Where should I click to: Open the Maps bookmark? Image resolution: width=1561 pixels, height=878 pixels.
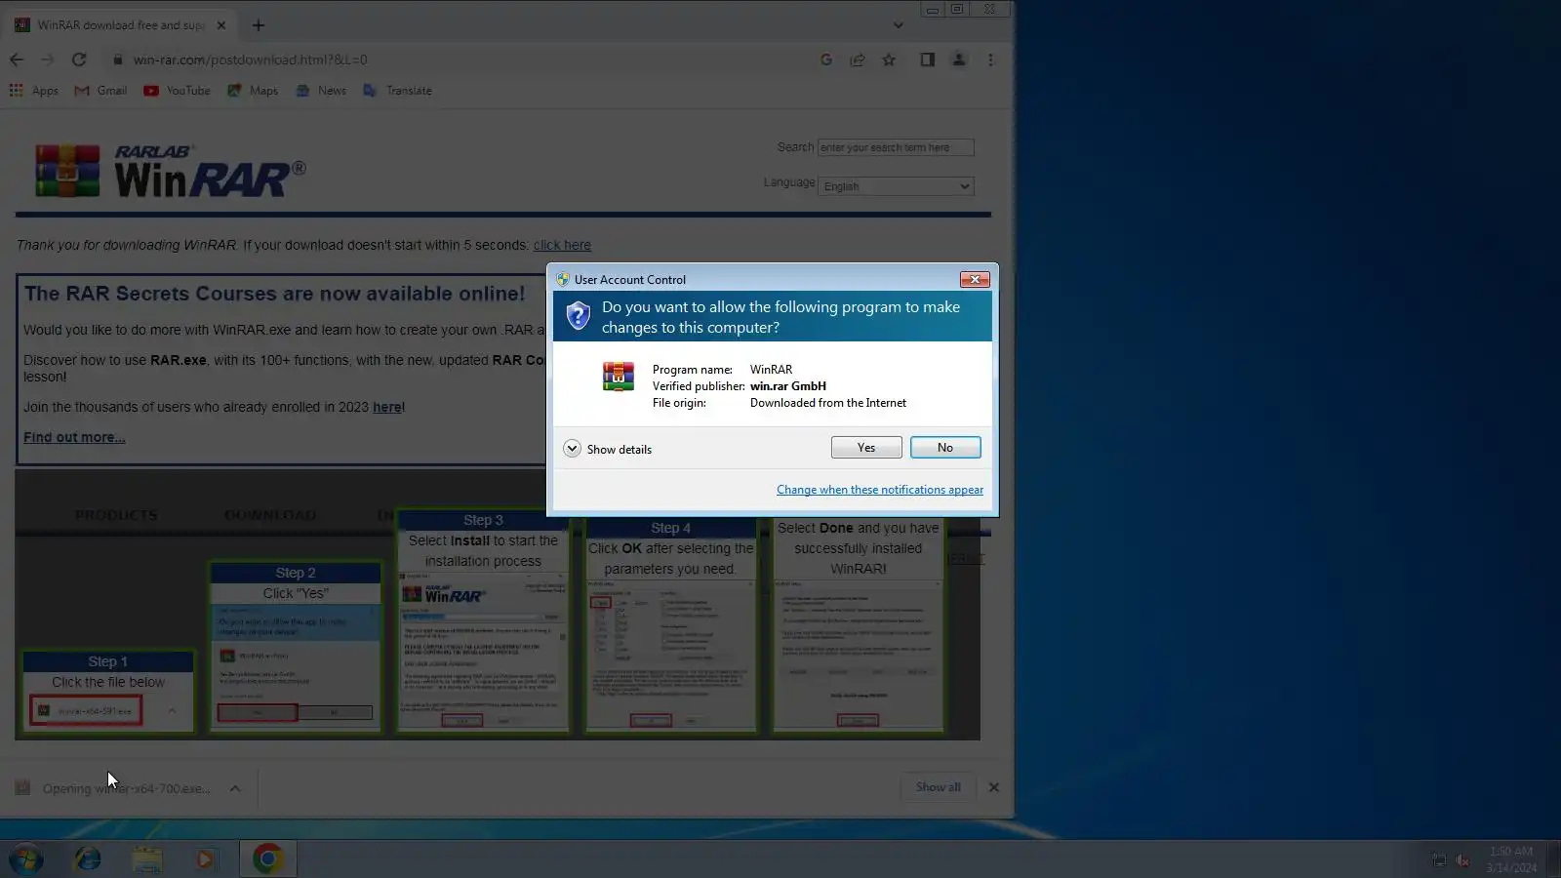(x=253, y=91)
